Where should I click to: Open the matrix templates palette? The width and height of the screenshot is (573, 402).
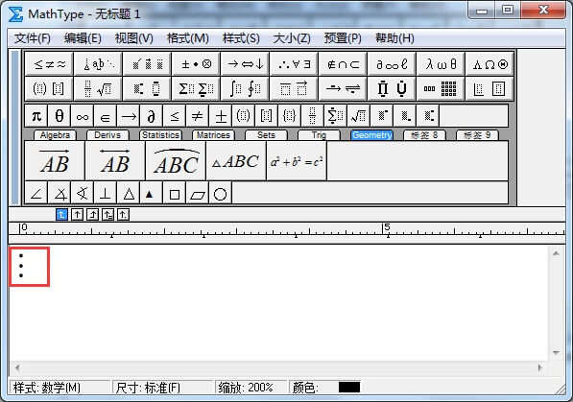tap(441, 88)
